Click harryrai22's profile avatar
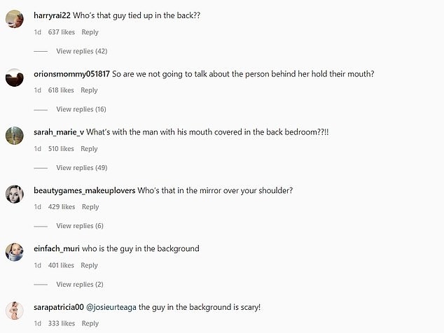The image size is (444, 333). [15, 20]
